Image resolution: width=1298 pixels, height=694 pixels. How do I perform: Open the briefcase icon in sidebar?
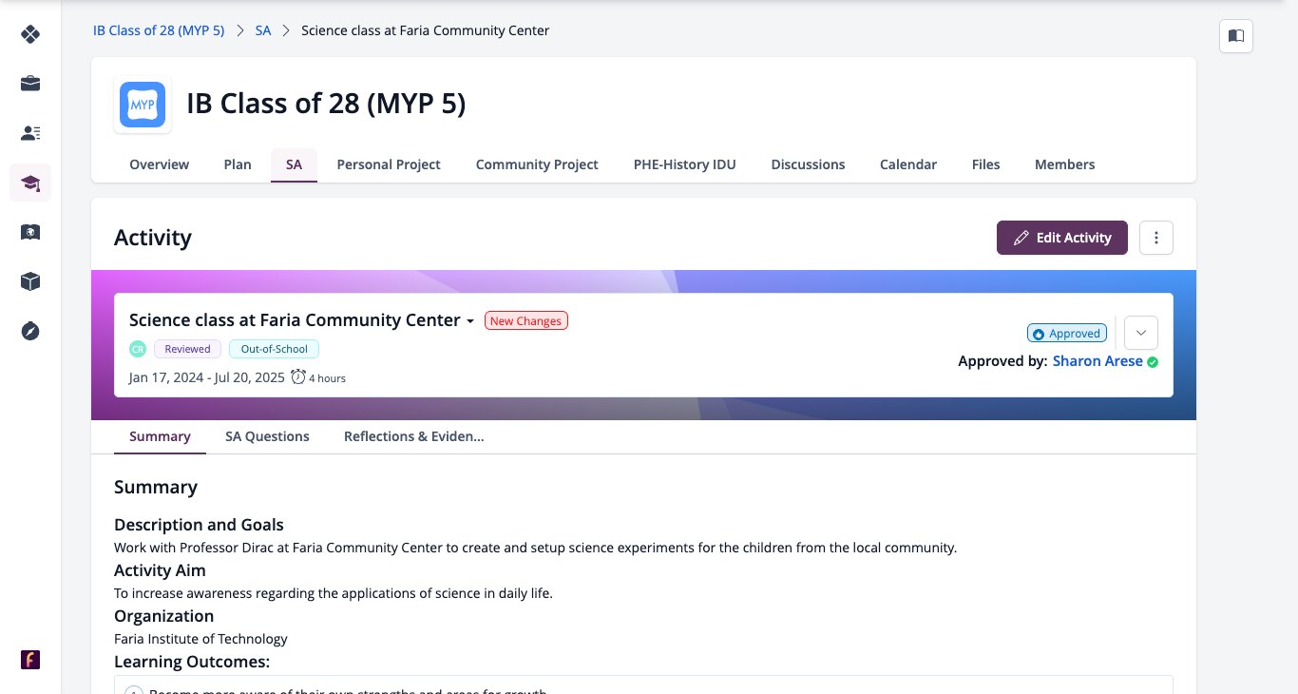30,84
